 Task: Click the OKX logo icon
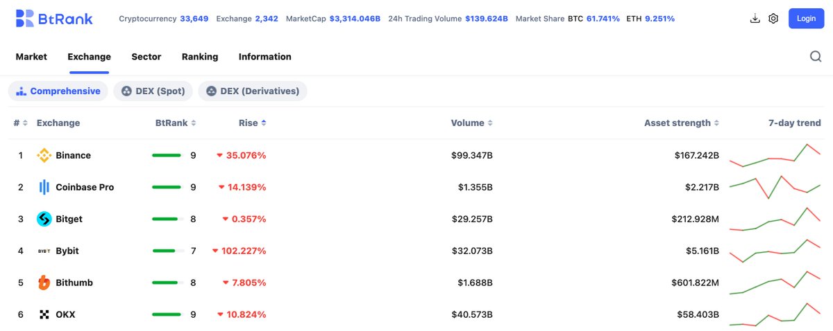click(44, 314)
